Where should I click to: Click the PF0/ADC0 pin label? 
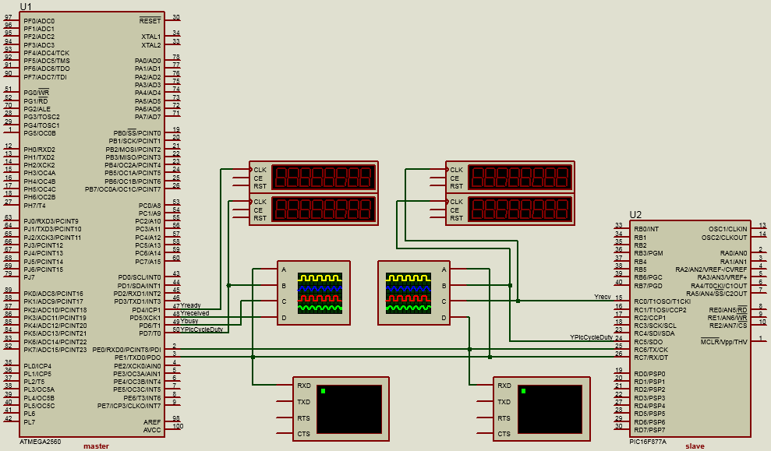(39, 21)
